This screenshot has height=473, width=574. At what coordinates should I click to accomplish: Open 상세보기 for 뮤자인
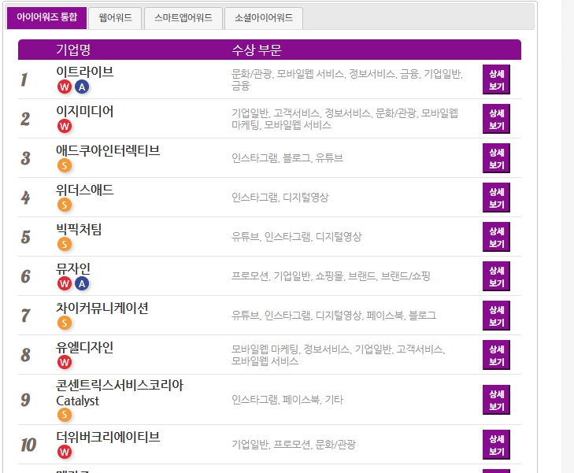(496, 276)
